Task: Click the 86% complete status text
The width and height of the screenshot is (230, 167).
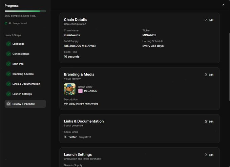Action: tap(20, 16)
